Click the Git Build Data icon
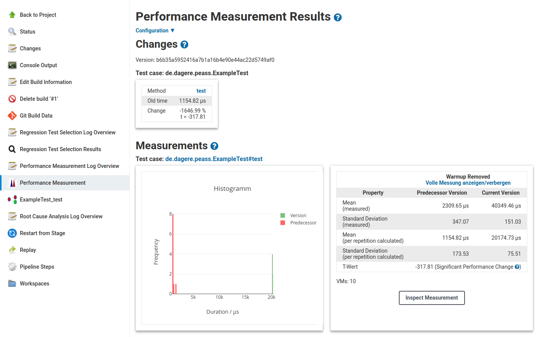The width and height of the screenshot is (536, 337). coord(12,116)
